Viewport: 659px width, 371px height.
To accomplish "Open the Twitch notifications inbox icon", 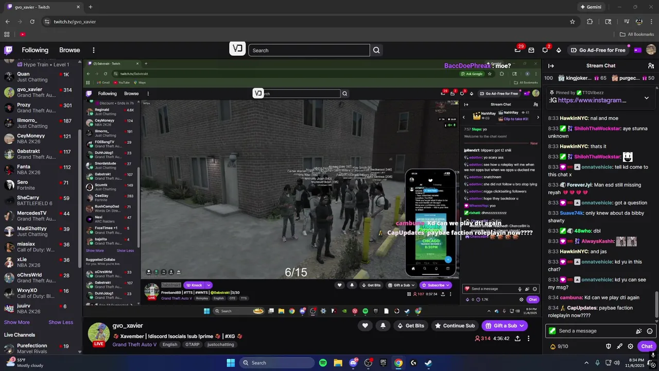I will (x=531, y=50).
